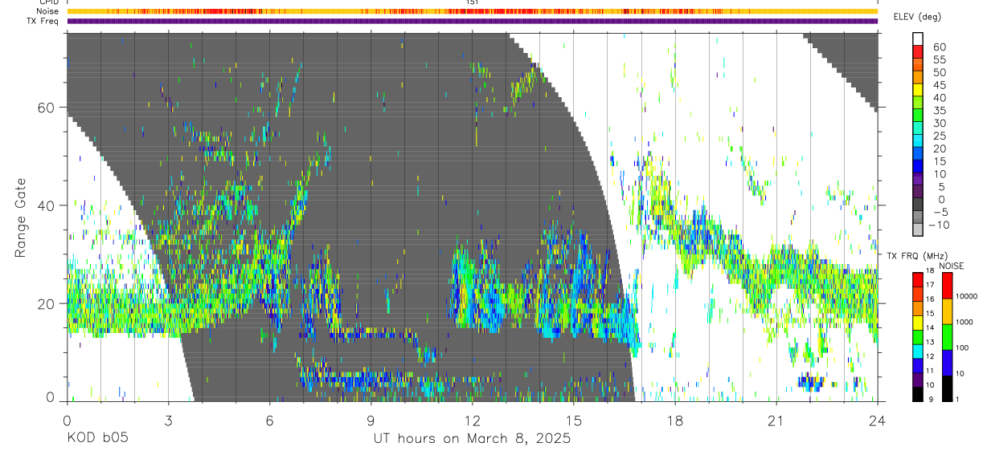This screenshot has height=455, width=987.
Task: Click the '3' tick label on the UT hours axis
Action: coord(168,420)
